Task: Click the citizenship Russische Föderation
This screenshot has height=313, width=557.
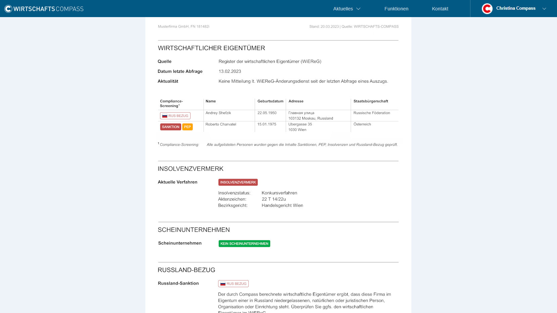Action: coord(372,113)
